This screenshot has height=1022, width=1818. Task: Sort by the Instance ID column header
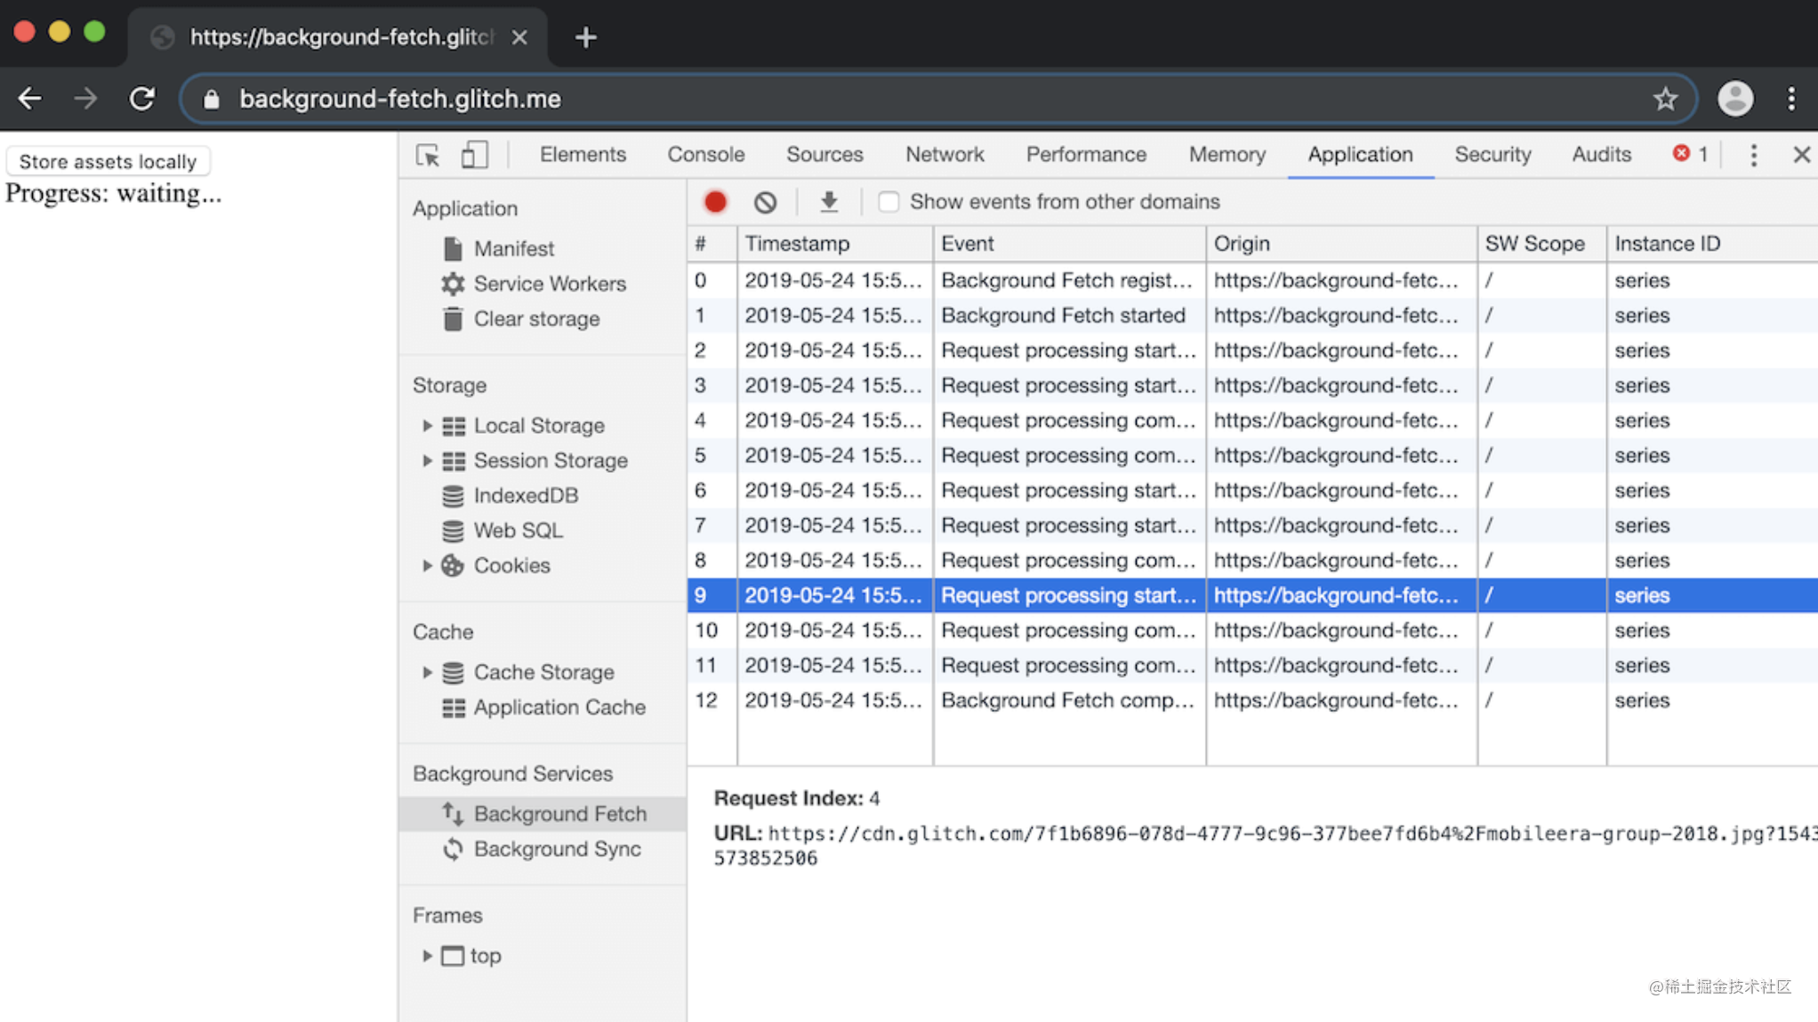(1712, 244)
